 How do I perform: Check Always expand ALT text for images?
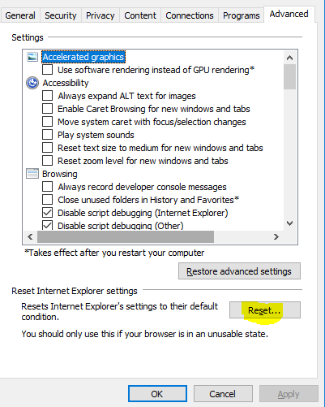[47, 96]
